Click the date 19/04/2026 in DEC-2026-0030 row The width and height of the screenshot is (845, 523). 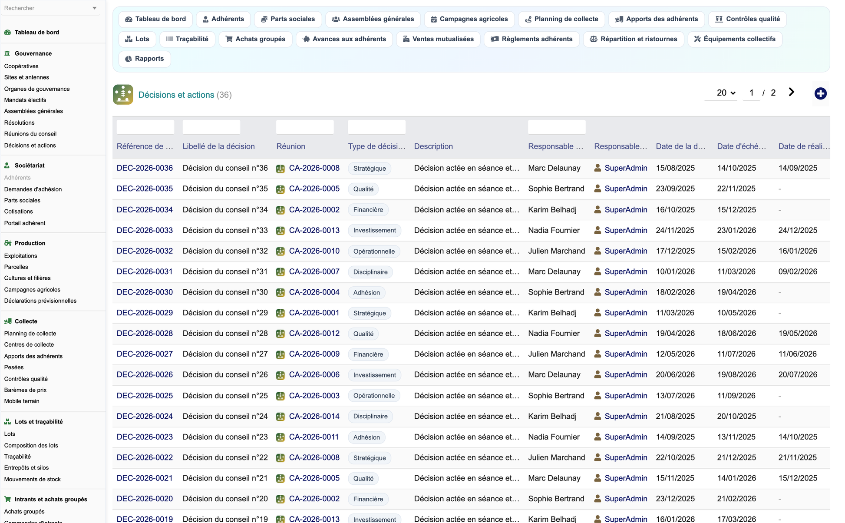[736, 292]
